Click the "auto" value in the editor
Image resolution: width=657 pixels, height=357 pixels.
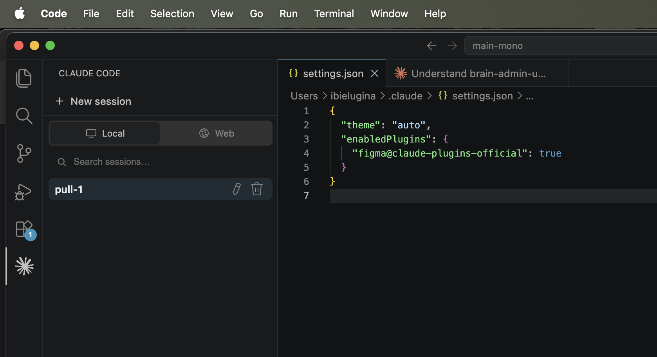[408, 125]
